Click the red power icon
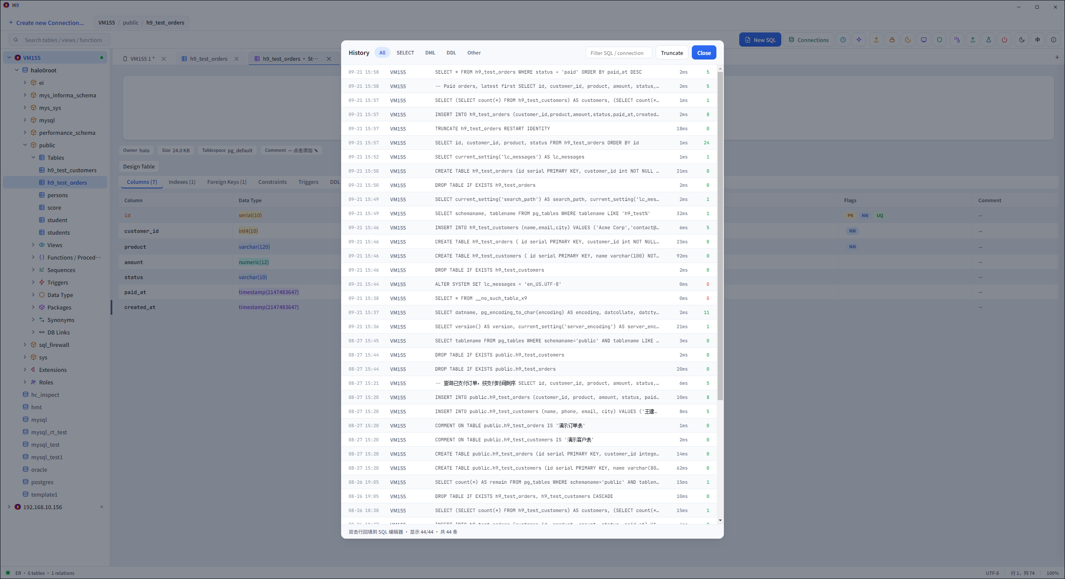This screenshot has height=579, width=1065. point(1004,40)
